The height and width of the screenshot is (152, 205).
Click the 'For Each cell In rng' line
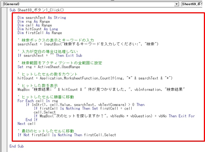[x=38, y=101]
